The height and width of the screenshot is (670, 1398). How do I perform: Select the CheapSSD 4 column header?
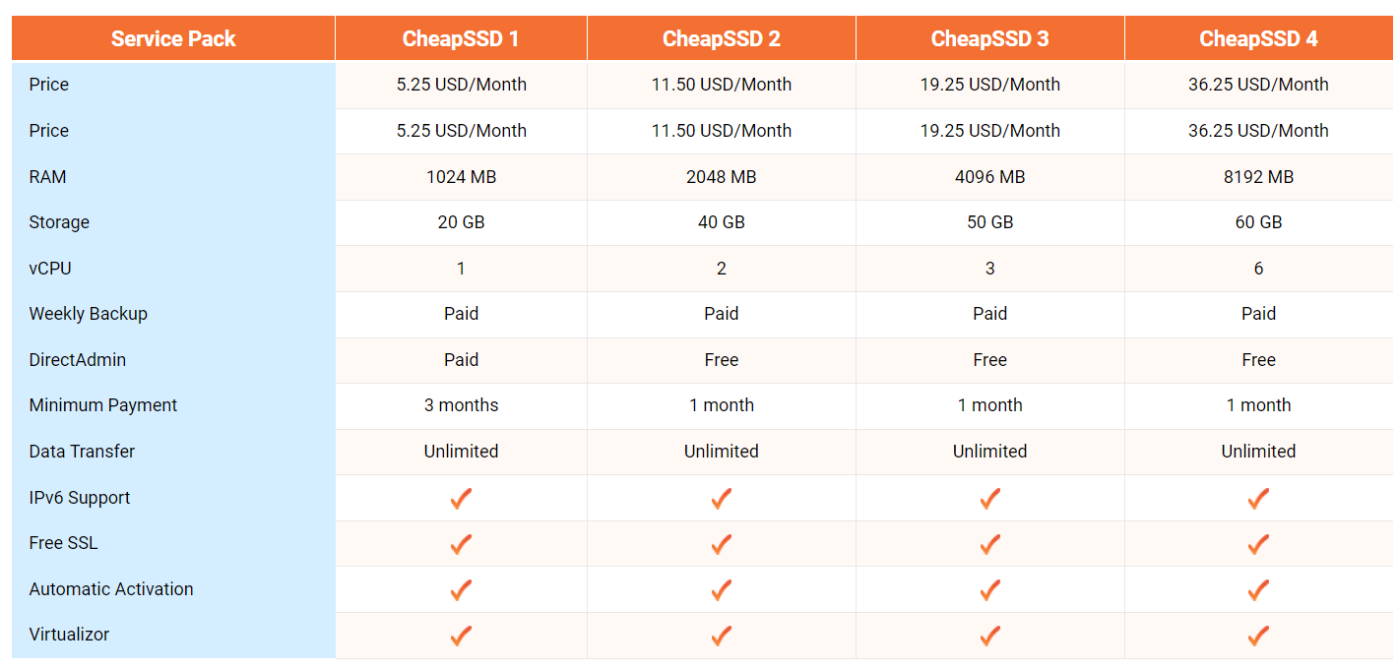1258,39
